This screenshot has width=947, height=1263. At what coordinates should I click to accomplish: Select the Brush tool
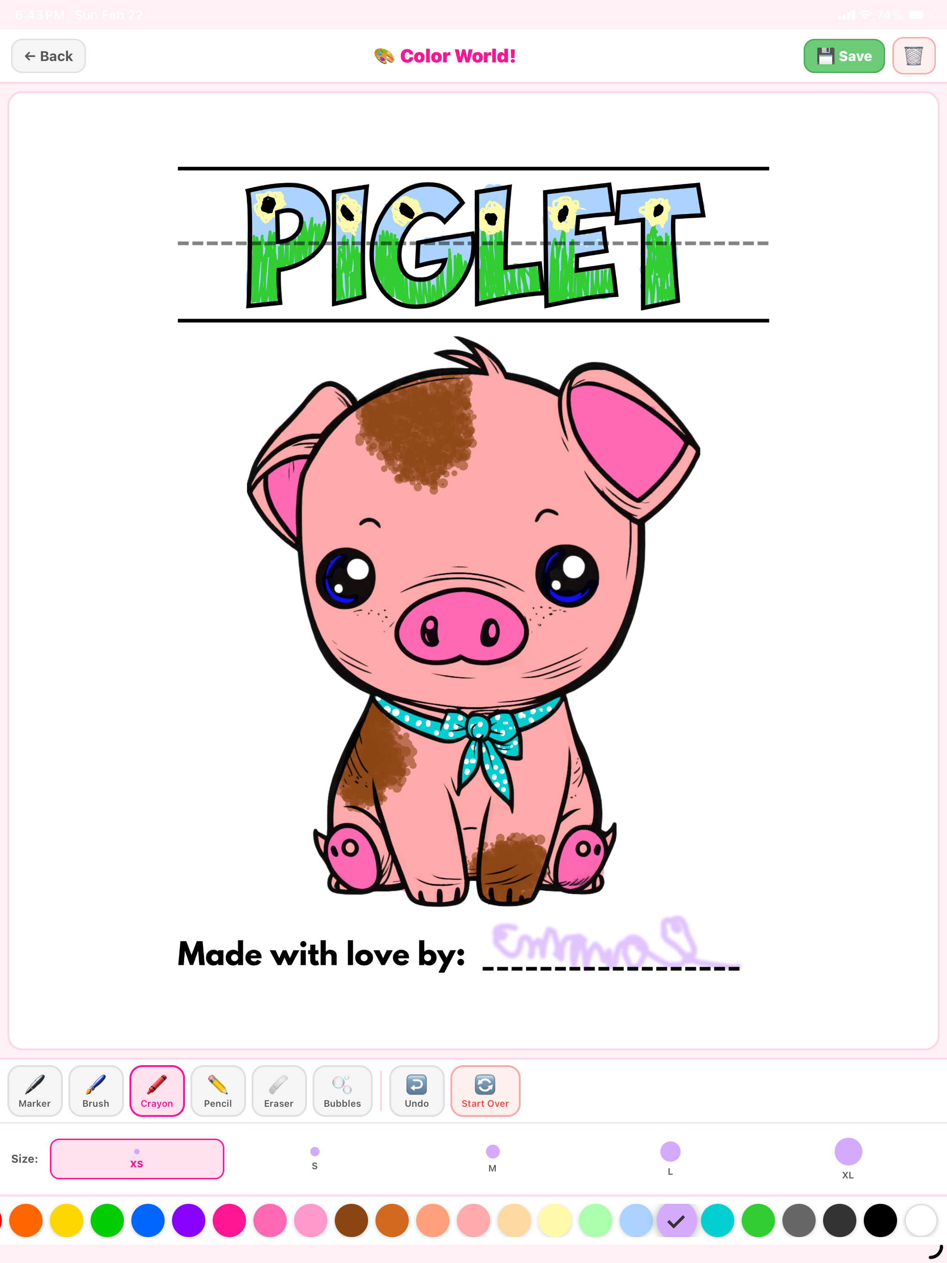[x=96, y=1090]
